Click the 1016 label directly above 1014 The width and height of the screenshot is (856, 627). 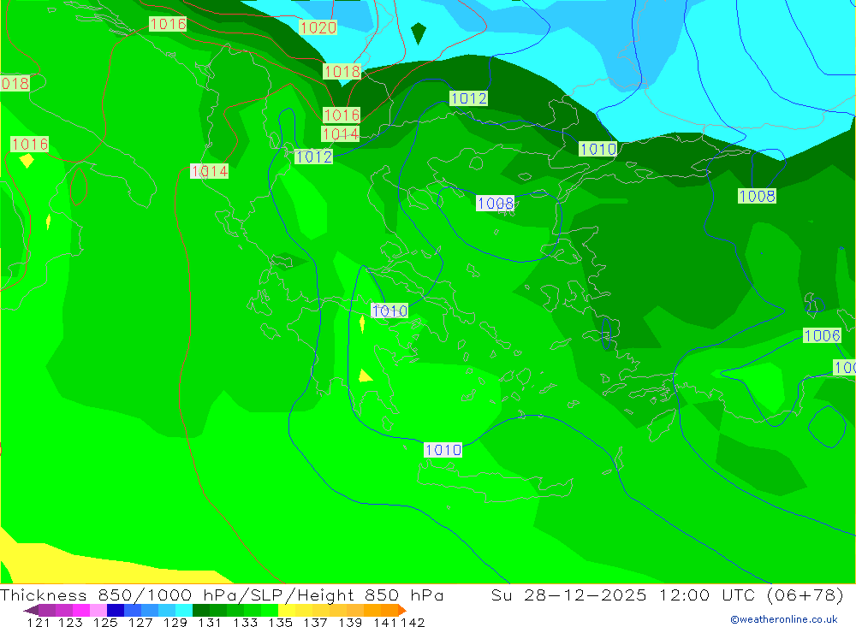342,115
